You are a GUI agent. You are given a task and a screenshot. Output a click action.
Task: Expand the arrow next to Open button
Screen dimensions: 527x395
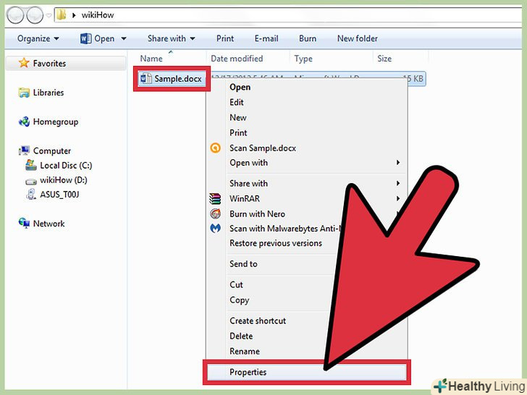pyautogui.click(x=124, y=39)
